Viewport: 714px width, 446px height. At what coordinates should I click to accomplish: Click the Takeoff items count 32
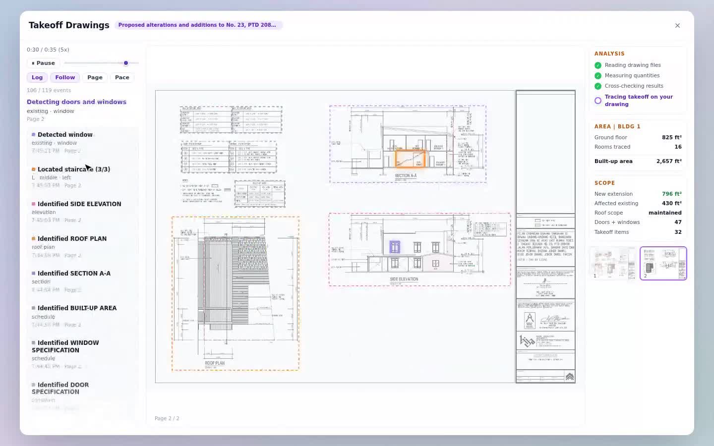tap(678, 232)
